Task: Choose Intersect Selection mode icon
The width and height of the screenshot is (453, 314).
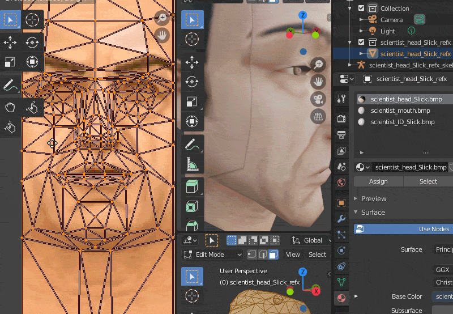Action: coord(275,240)
